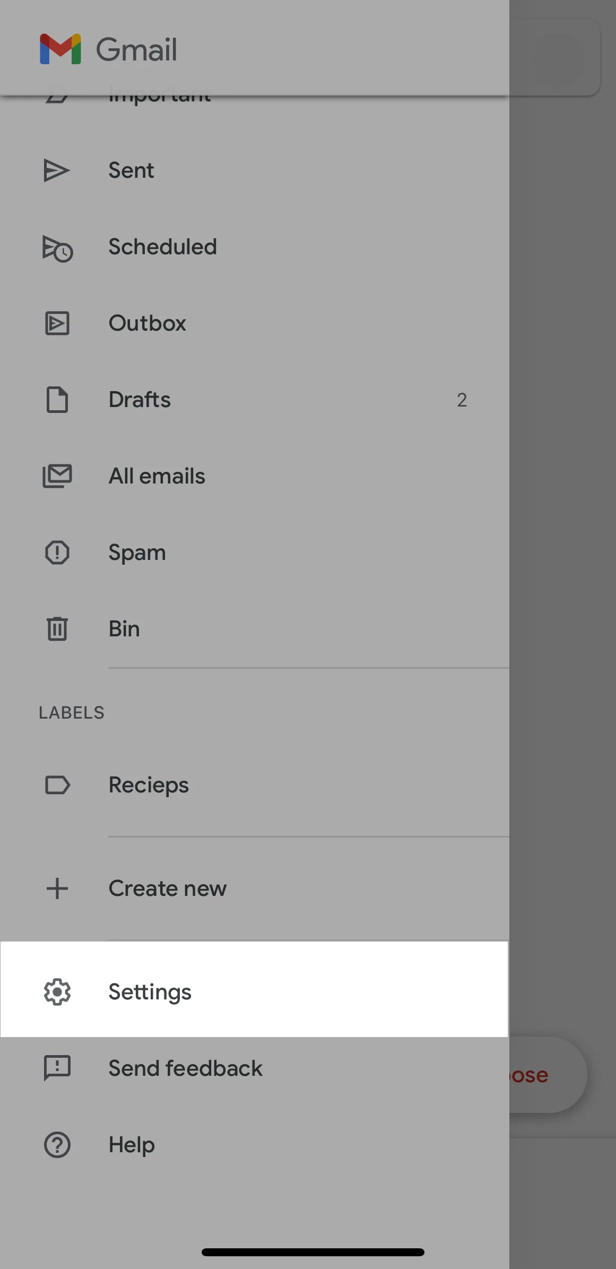Open Help text entry
The image size is (616, 1269).
[x=132, y=1145]
